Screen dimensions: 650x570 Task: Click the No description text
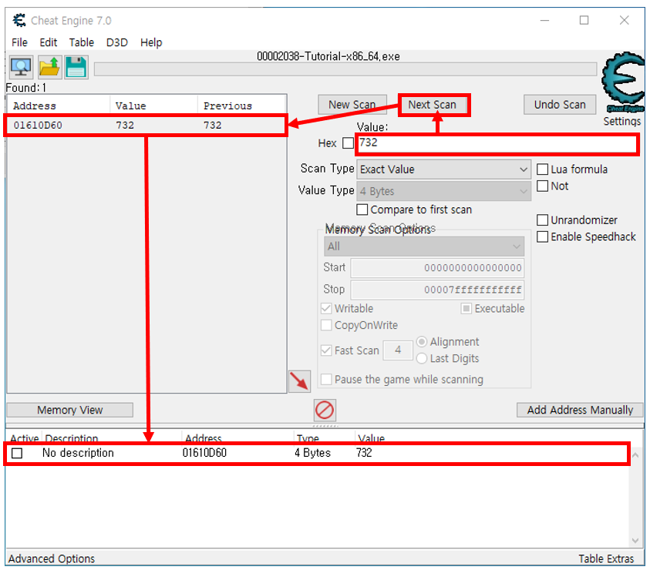click(78, 453)
